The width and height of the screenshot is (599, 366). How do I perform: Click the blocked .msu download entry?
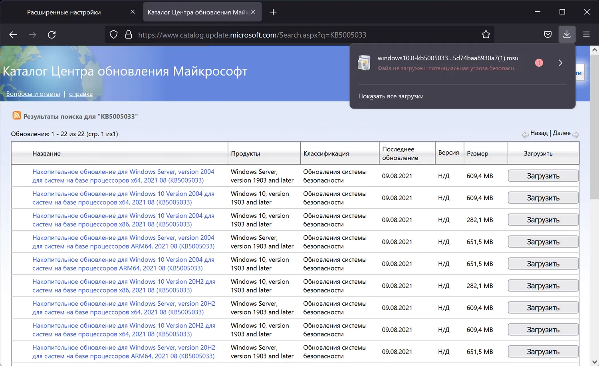tap(447, 63)
